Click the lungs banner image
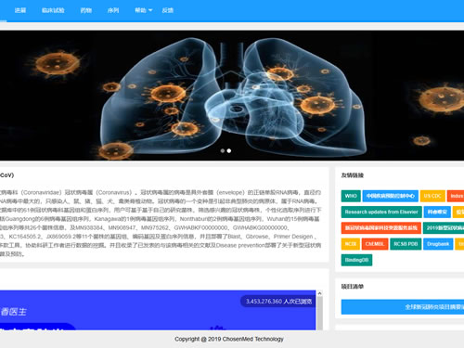Screen dimensions: 464x348 point(232,96)
